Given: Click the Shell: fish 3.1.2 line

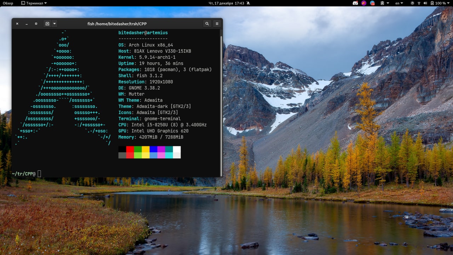Looking at the screenshot, I should pos(141,76).
